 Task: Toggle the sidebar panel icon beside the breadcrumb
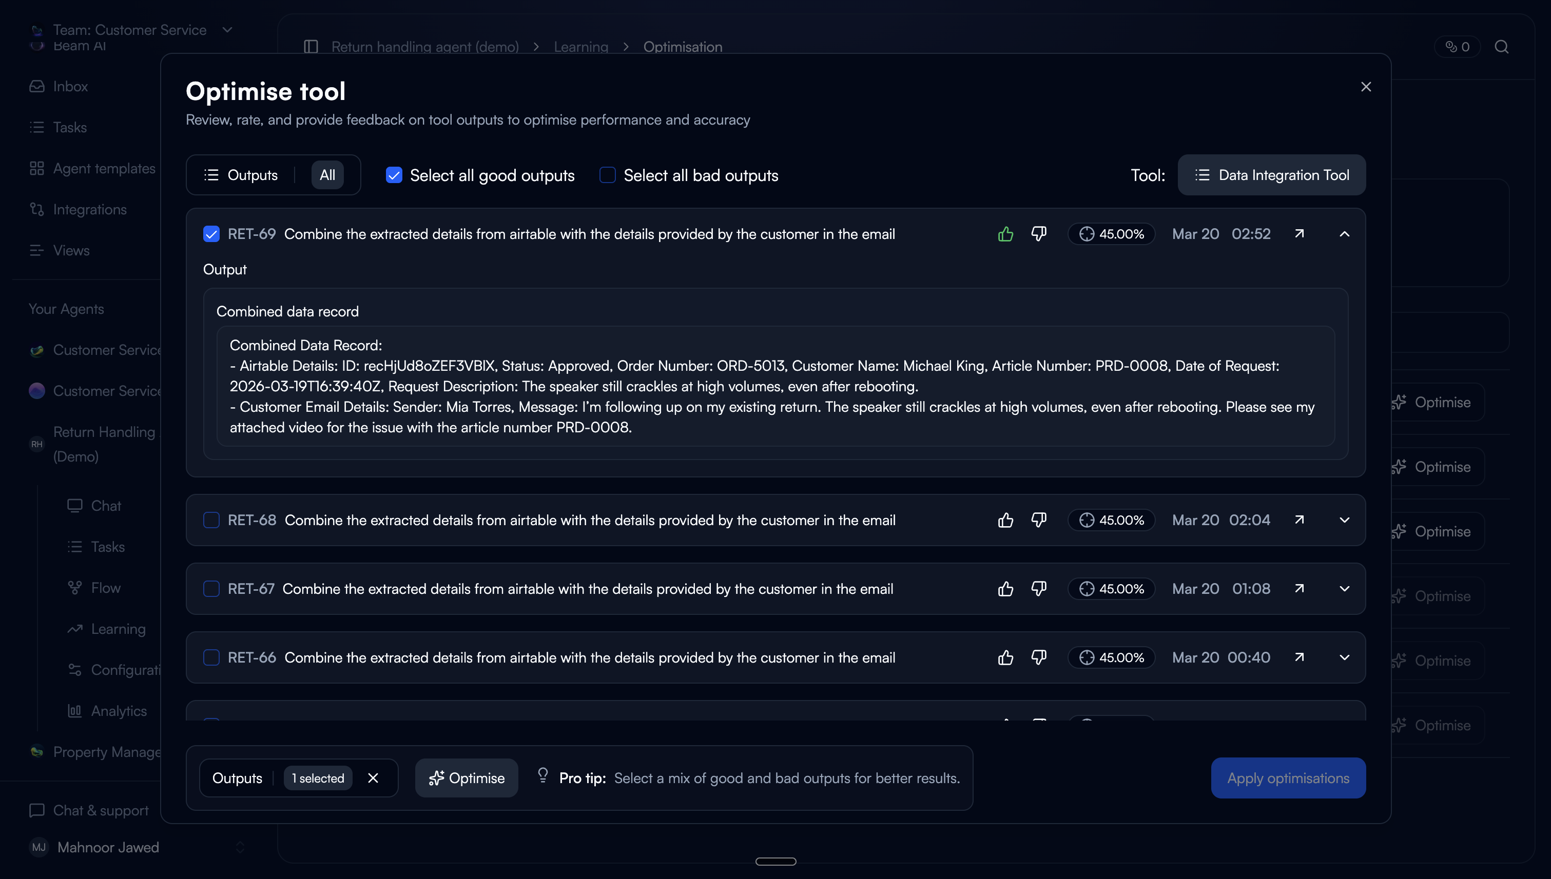tap(311, 47)
